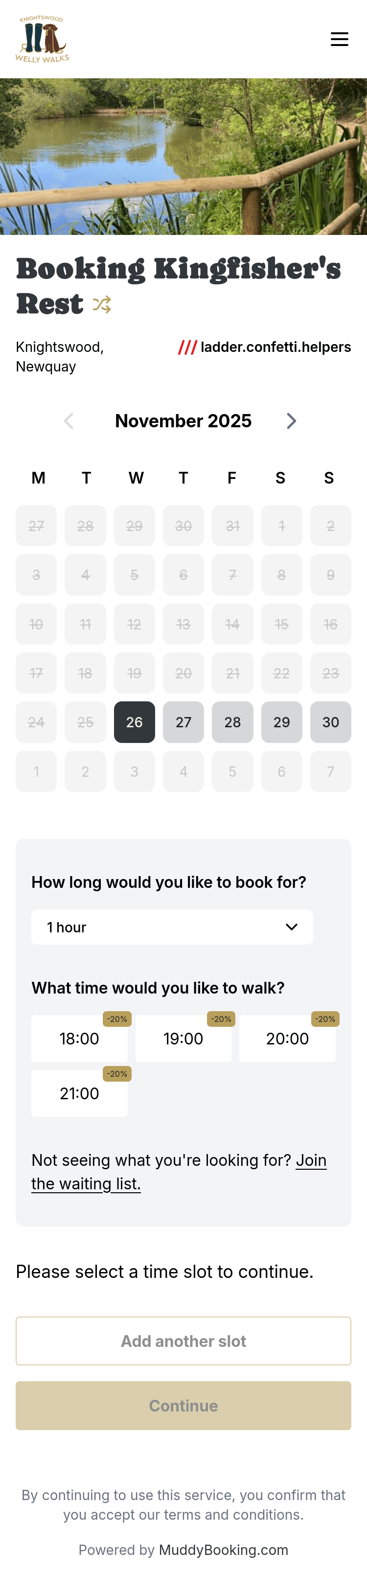Click the Knightswood Welly Walks logo

point(42,39)
